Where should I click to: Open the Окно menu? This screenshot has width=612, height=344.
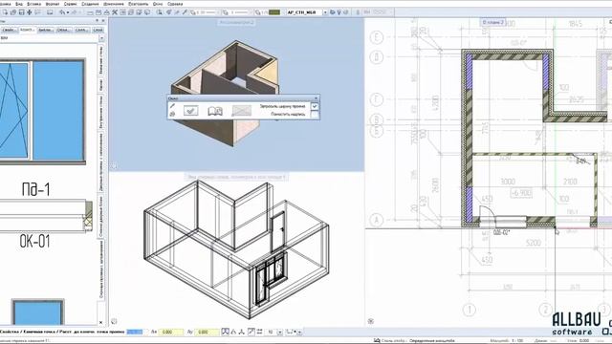(x=158, y=4)
